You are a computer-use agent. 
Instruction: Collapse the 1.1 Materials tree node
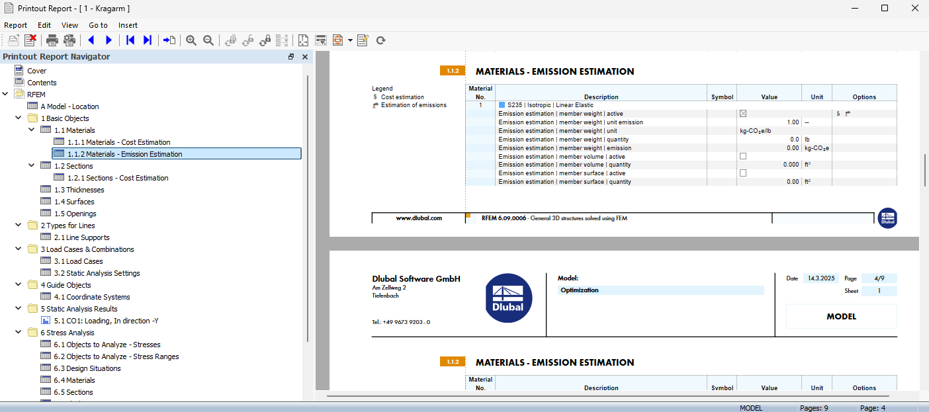click(30, 130)
